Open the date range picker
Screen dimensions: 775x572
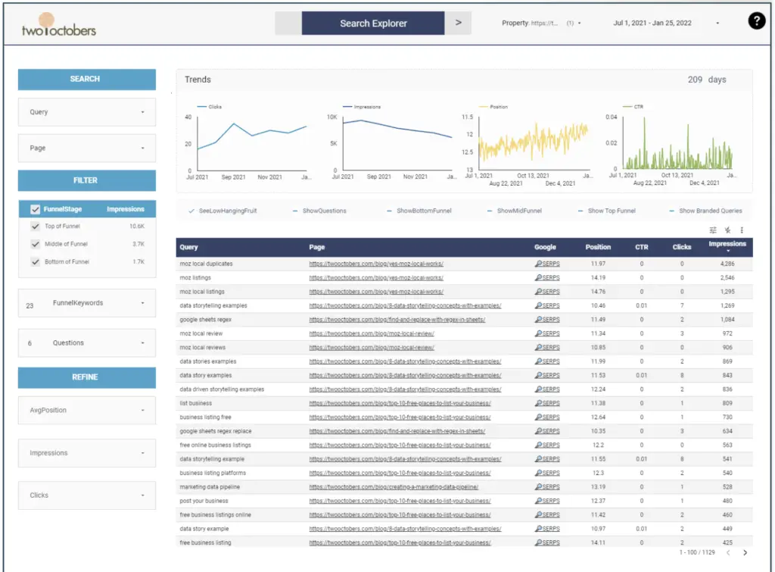pyautogui.click(x=666, y=23)
